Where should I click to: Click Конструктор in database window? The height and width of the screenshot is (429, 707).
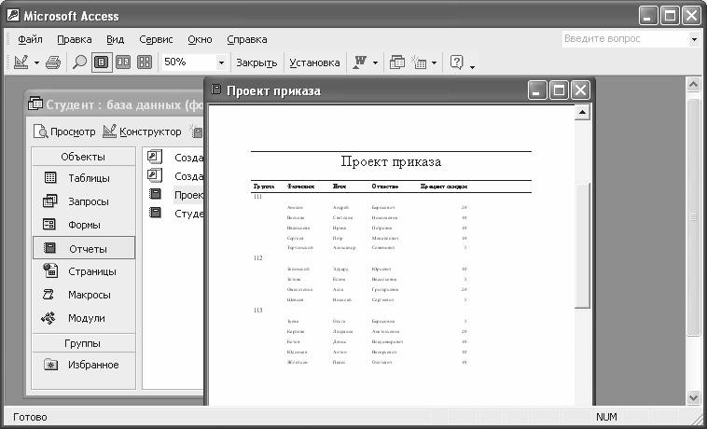pos(142,131)
